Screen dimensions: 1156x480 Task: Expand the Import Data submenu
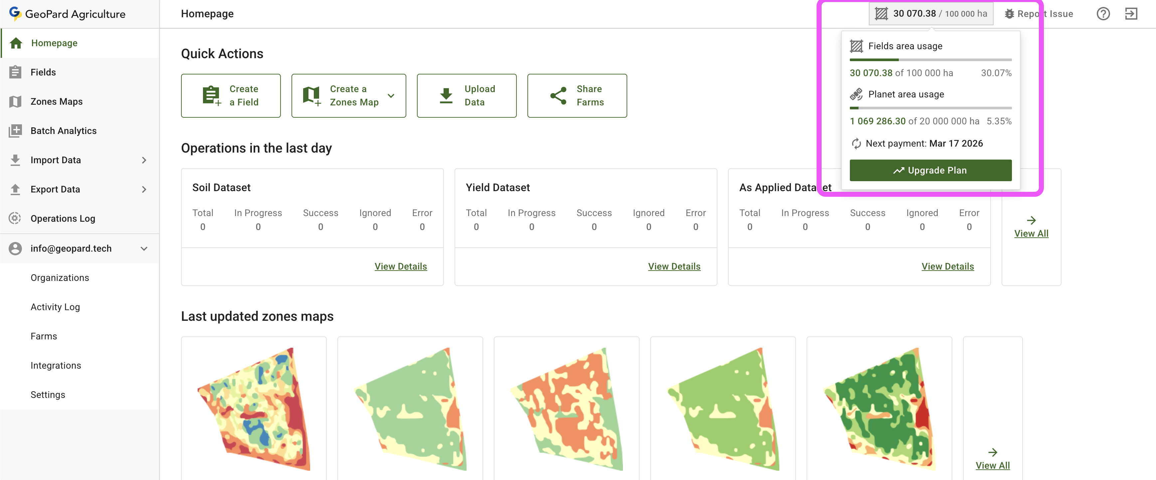click(x=144, y=160)
